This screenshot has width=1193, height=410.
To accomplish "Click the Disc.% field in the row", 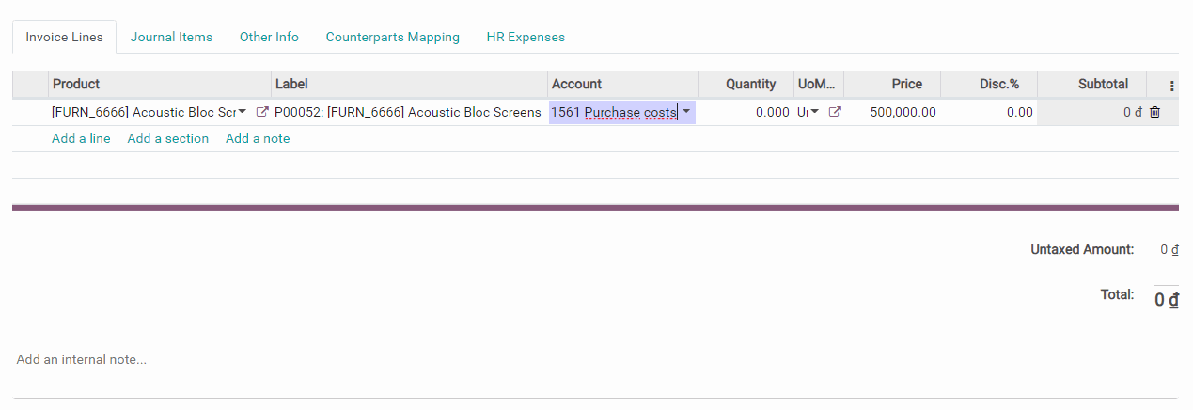I will (989, 112).
